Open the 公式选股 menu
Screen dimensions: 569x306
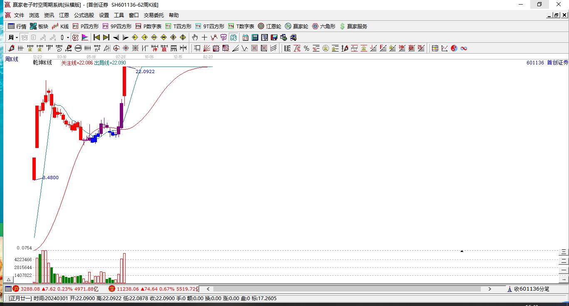click(x=84, y=15)
